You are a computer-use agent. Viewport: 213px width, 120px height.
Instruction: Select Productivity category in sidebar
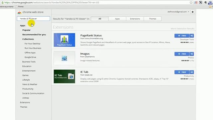click(x=28, y=89)
